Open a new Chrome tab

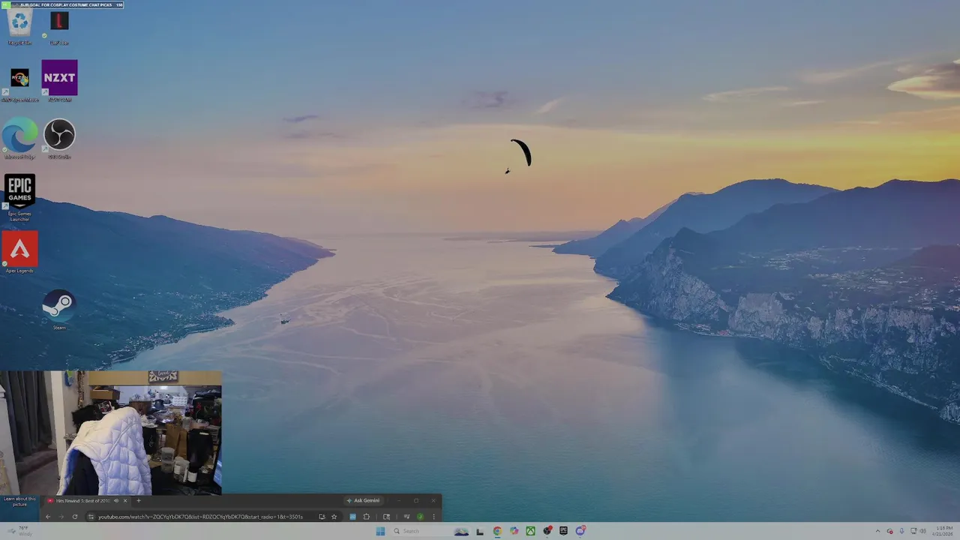(138, 500)
